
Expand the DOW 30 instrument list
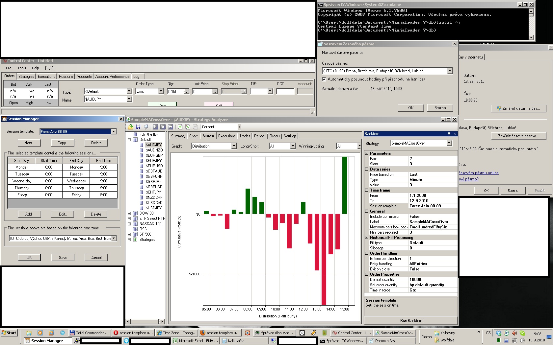coord(129,213)
